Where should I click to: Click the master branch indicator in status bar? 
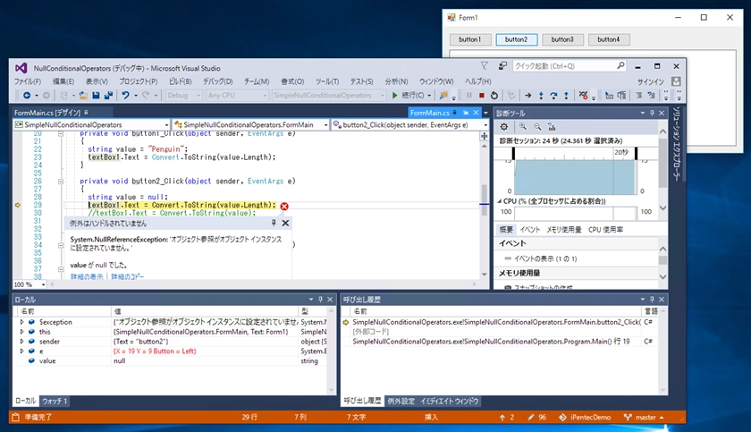coord(645,417)
